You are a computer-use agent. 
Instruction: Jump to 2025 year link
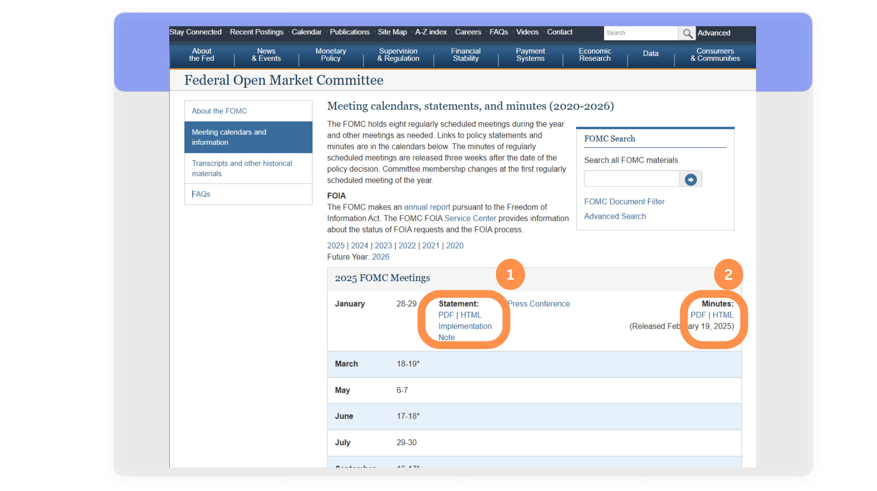[x=336, y=246]
